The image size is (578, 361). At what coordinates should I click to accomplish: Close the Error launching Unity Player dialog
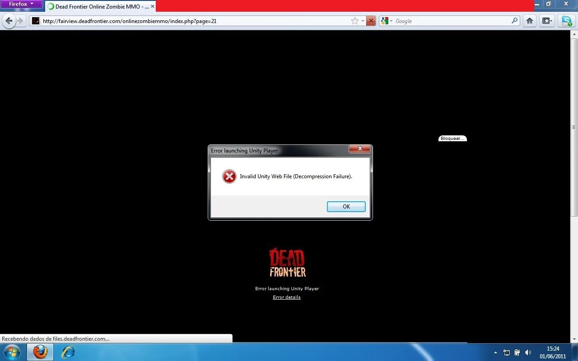coord(360,148)
